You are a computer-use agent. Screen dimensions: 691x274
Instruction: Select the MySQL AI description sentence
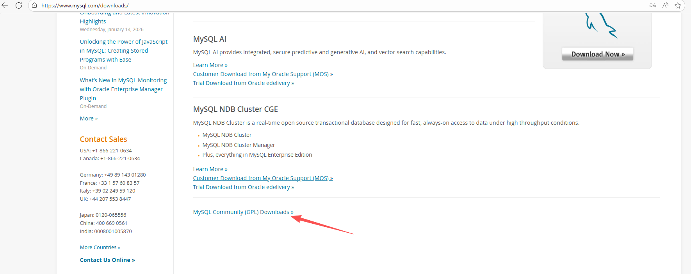(319, 52)
